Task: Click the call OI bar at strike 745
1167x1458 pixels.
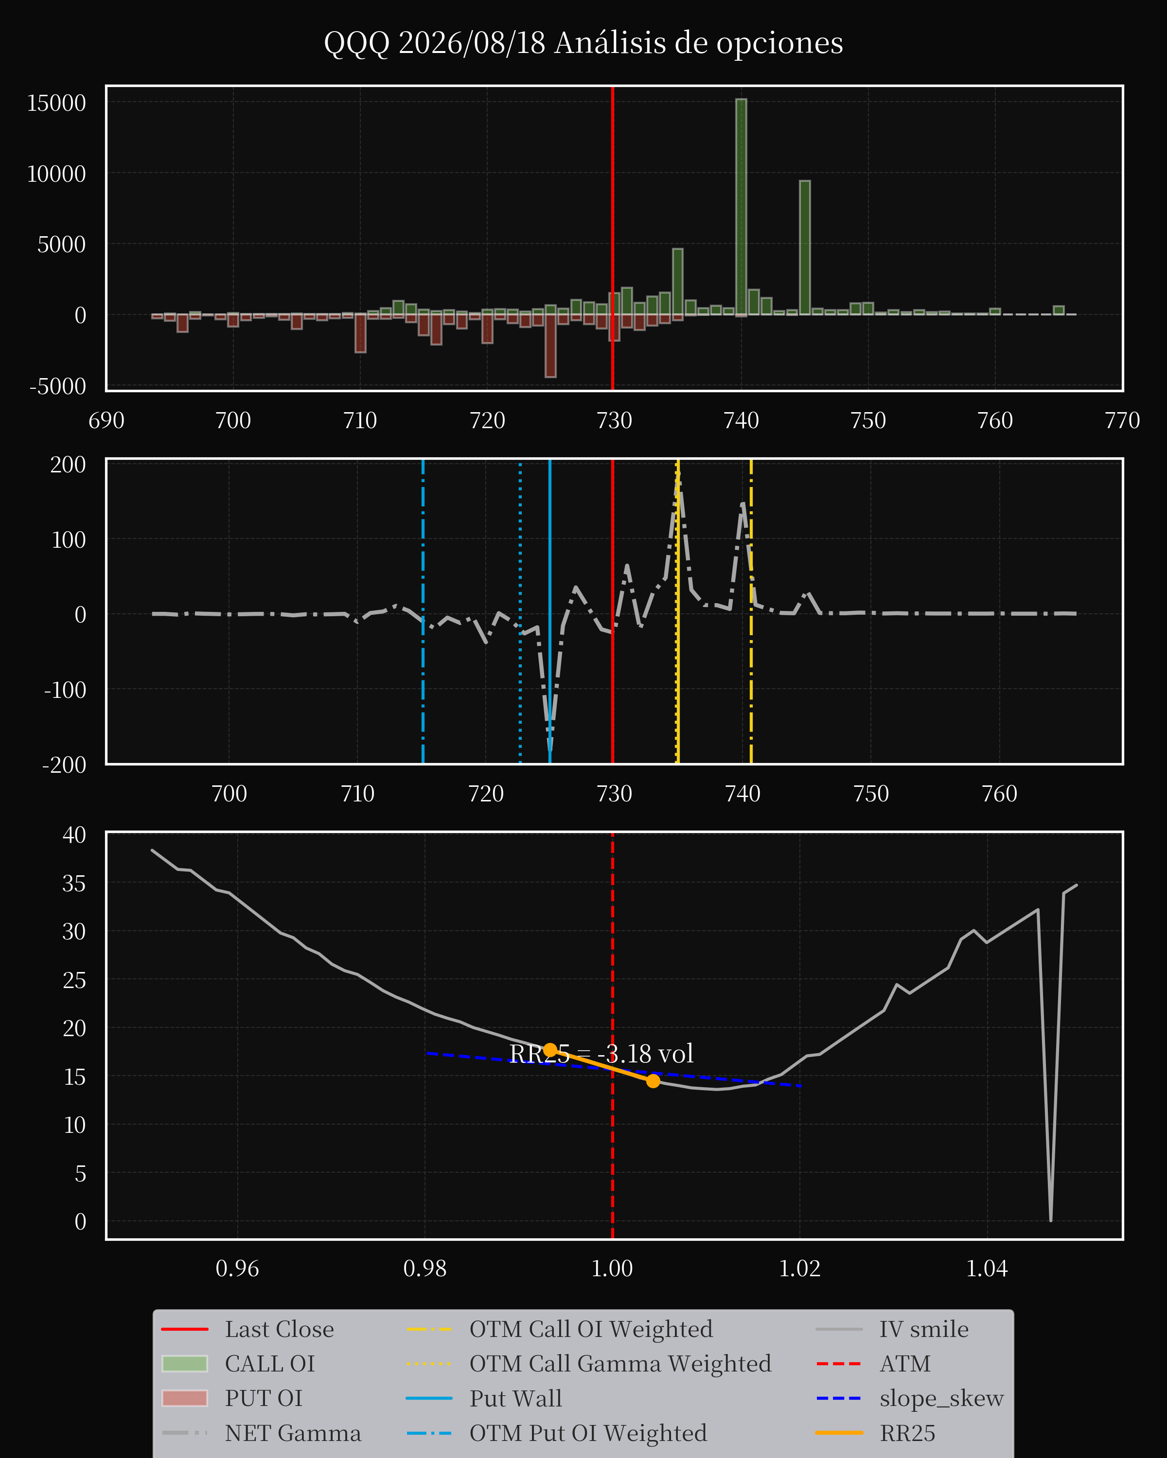Action: point(805,247)
